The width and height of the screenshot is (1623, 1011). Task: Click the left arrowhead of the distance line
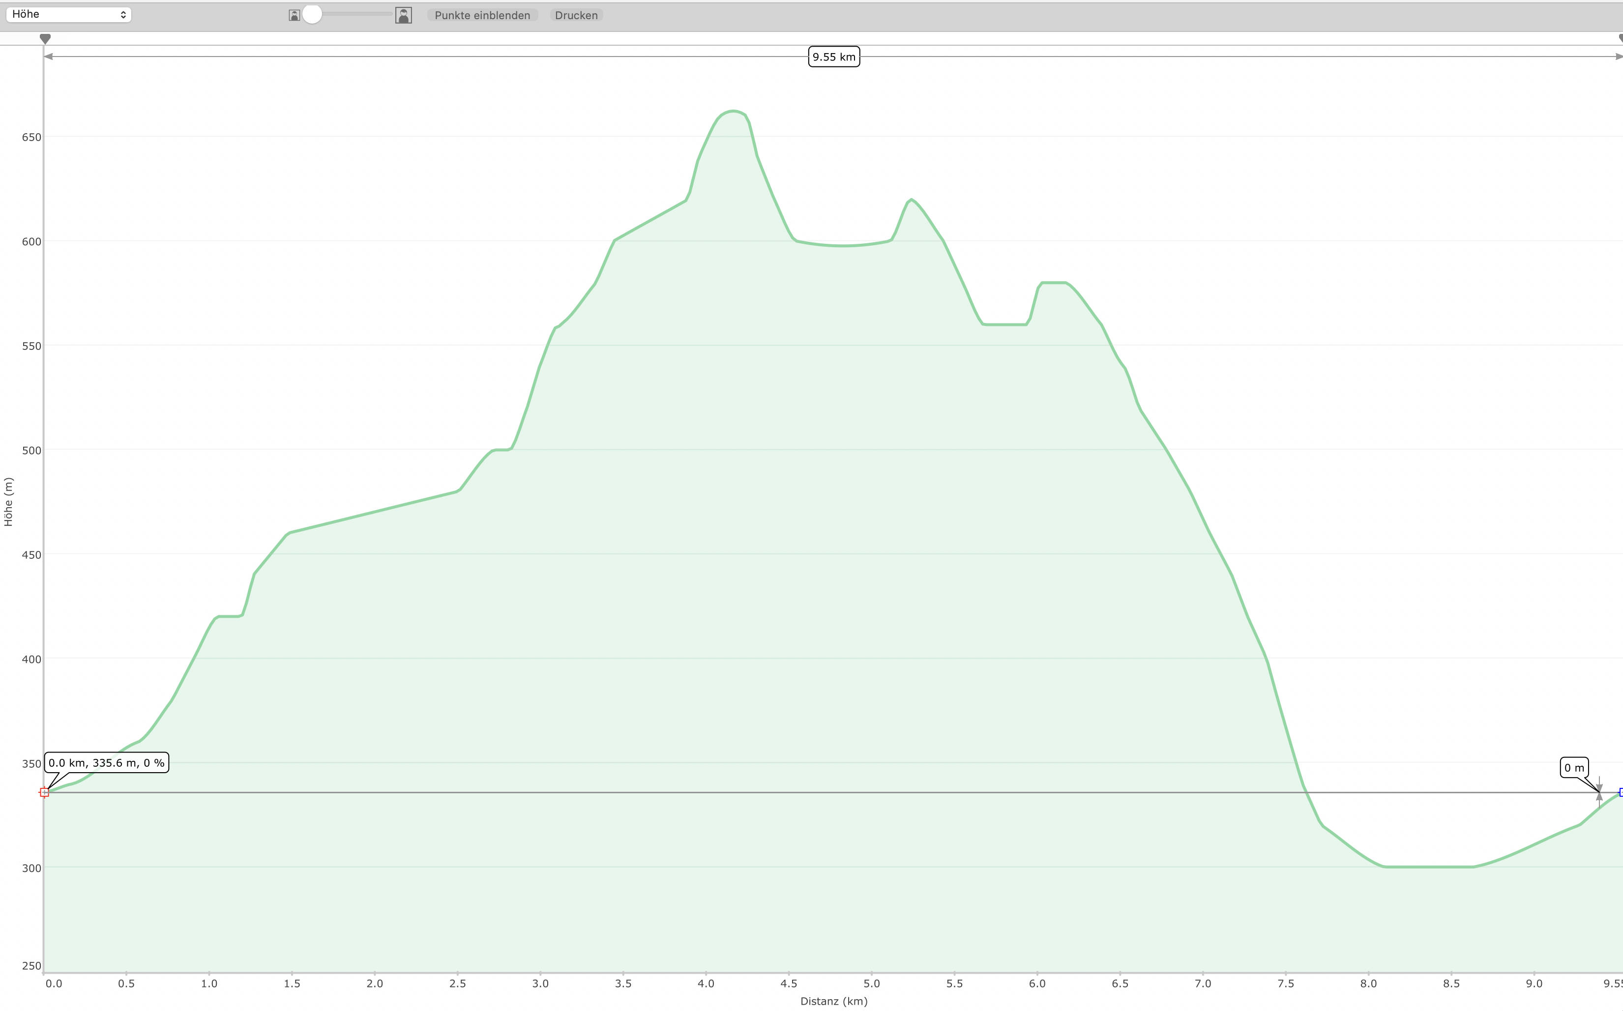click(48, 57)
